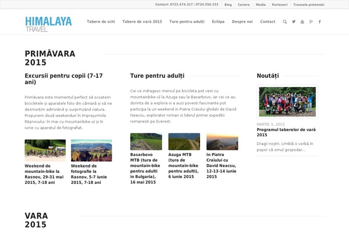The height and width of the screenshot is (232, 349).
Task: Expand Ture pentru adulți navigation item
Action: [x=187, y=21]
